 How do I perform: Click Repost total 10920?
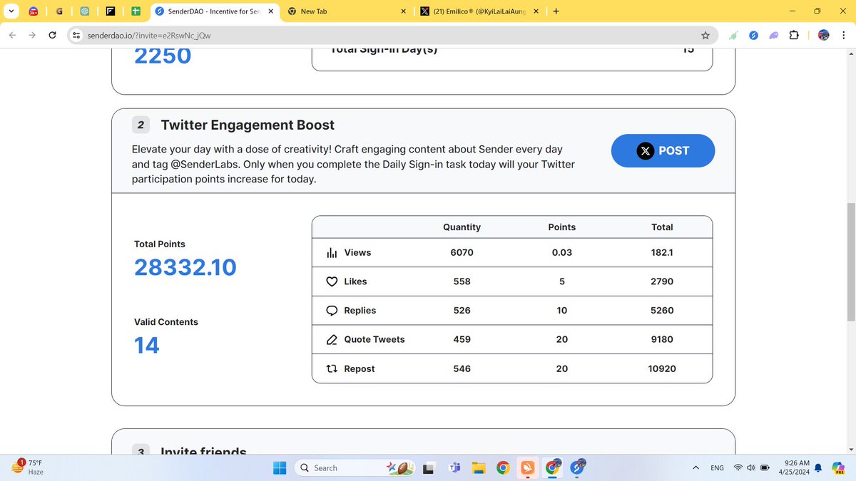662,369
